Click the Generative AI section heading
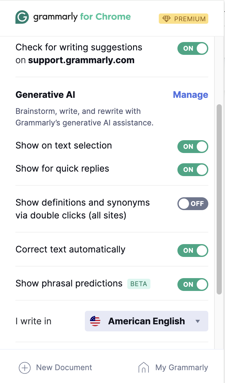225x383 pixels. coord(45,95)
